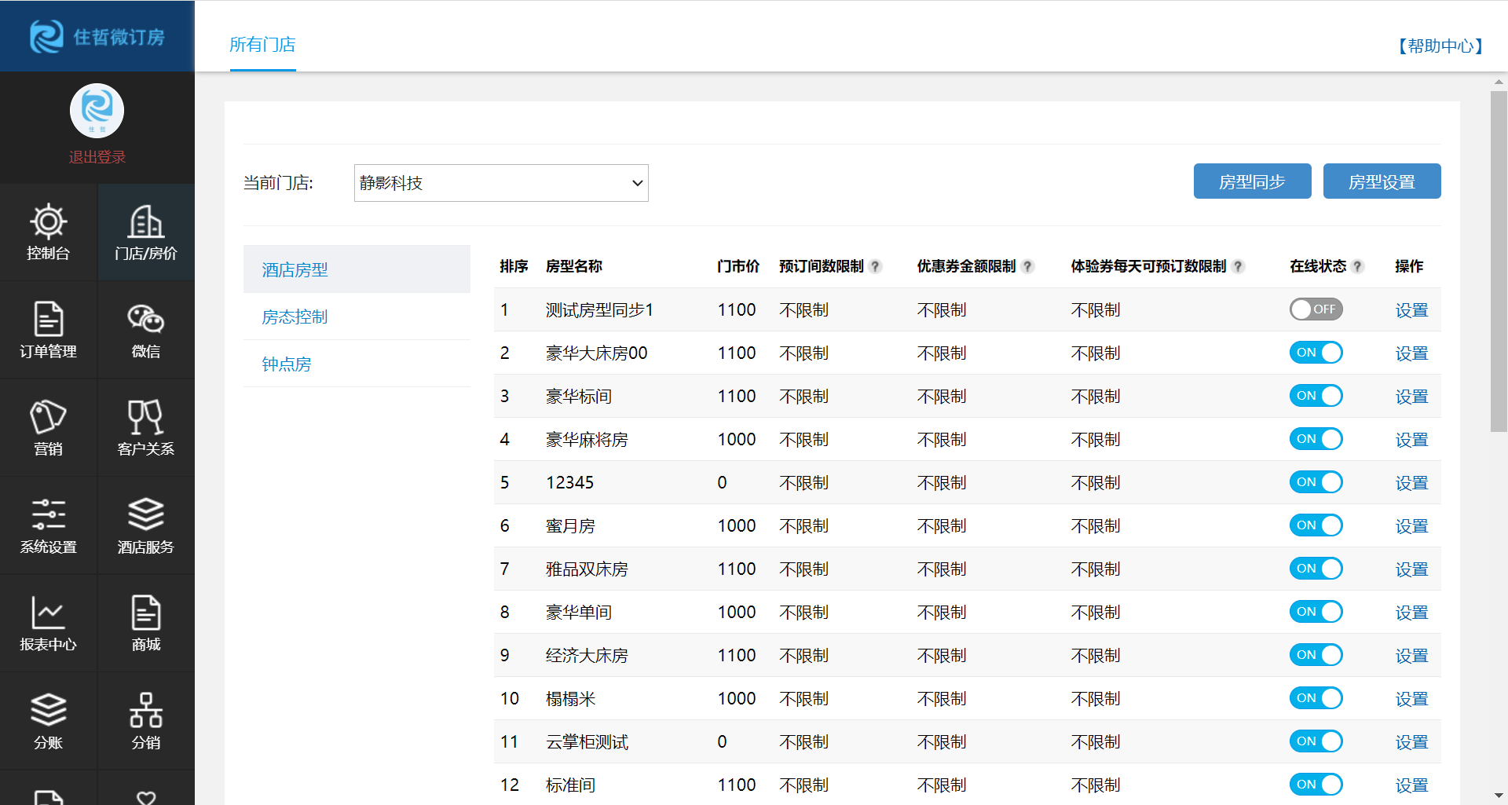1508x805 pixels.
Task: Click help icon beside 预订间数限制
Action: pyautogui.click(x=876, y=266)
